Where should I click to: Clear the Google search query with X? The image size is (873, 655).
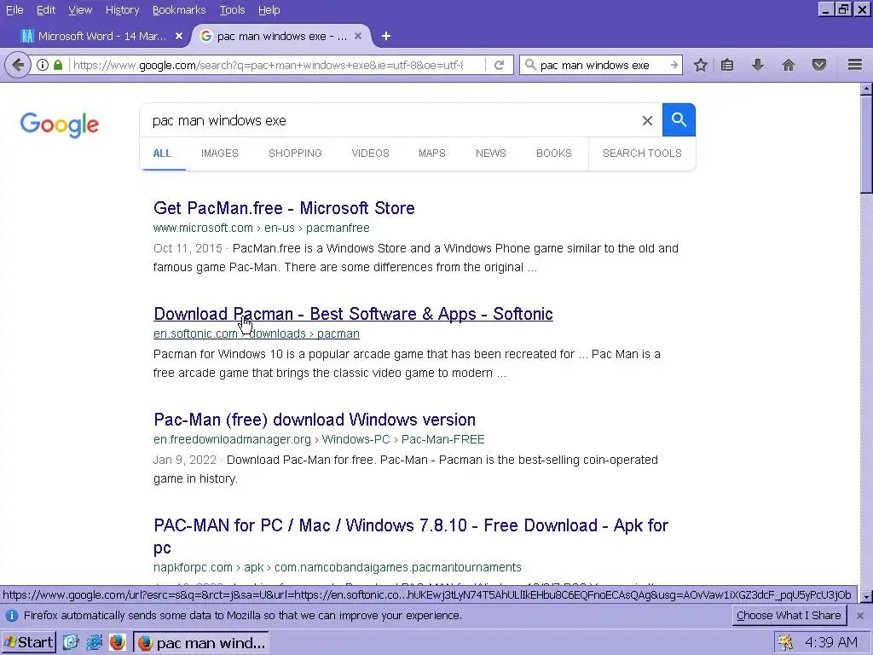(x=647, y=120)
